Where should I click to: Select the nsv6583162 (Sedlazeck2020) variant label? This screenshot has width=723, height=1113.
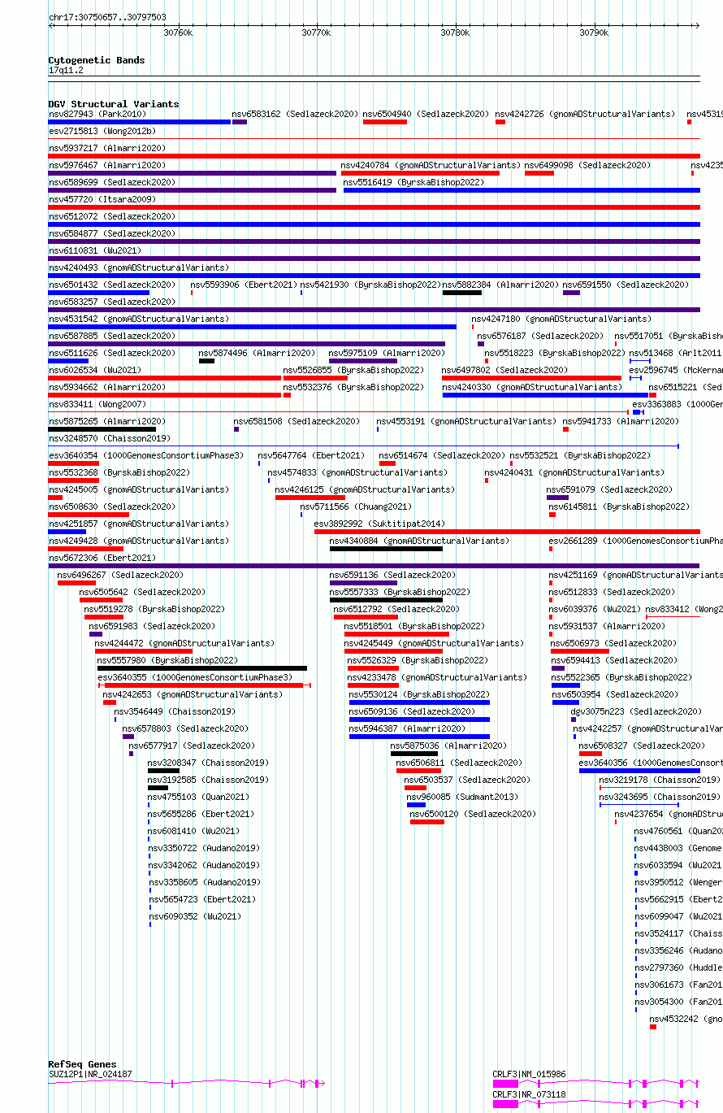[x=295, y=114]
